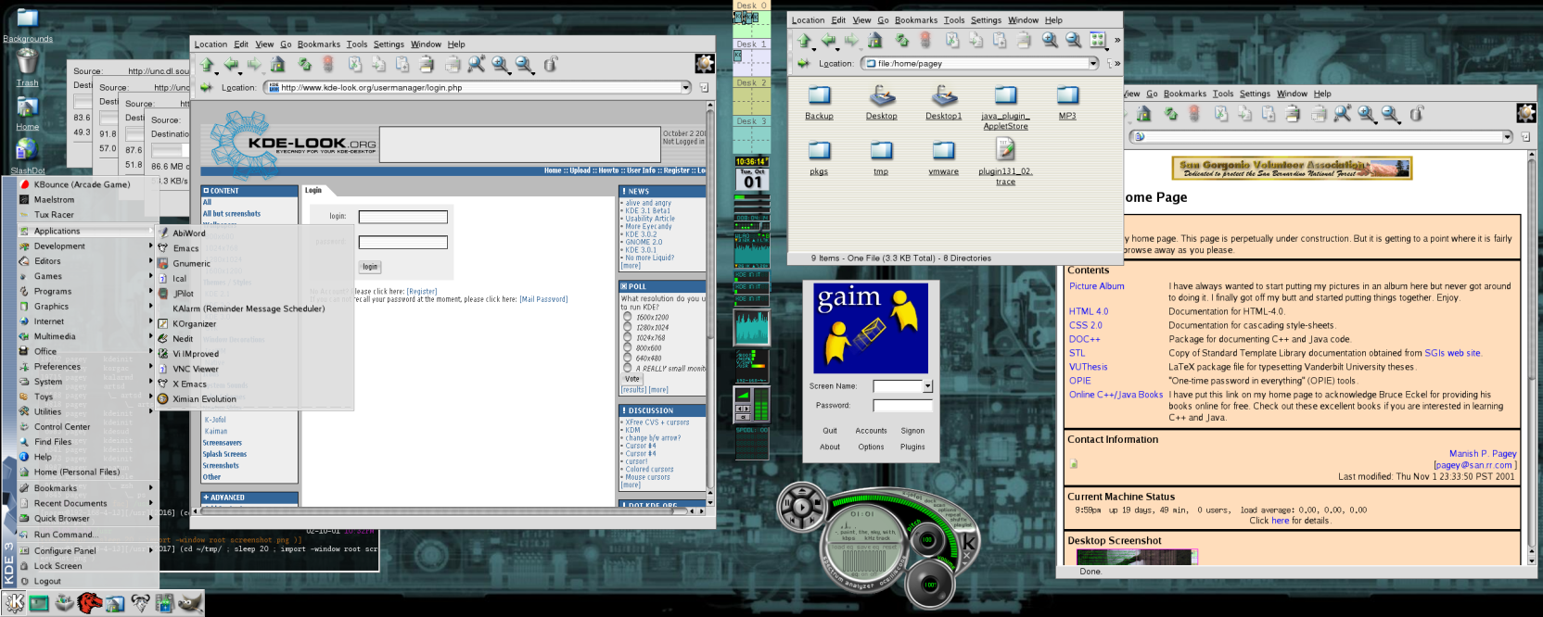The width and height of the screenshot is (1543, 617).
Task: Click the security padlock icon in the kde-look Konqueror toolbar
Action: (551, 65)
